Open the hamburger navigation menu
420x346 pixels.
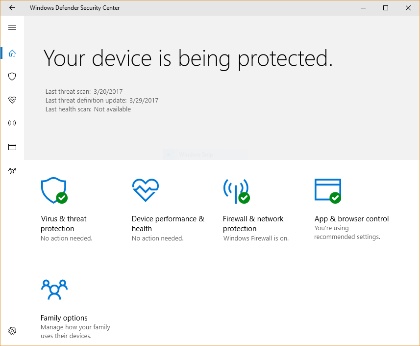(12, 27)
